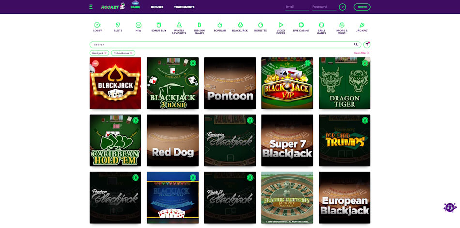Open the red Blackjack game thumbnail
Image resolution: width=460 pixels, height=228 pixels.
click(115, 83)
